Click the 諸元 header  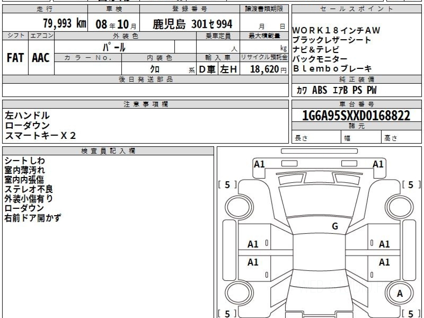tap(357, 126)
